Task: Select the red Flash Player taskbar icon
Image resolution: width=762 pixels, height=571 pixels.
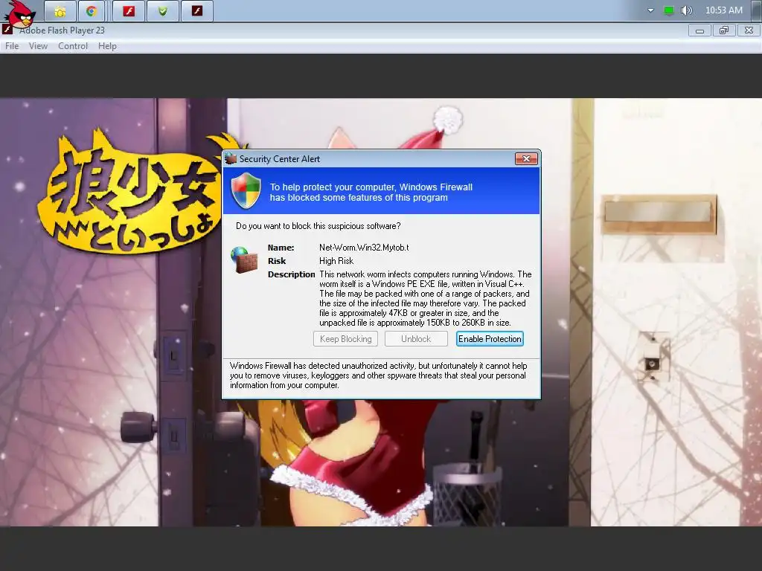Action: click(x=129, y=11)
